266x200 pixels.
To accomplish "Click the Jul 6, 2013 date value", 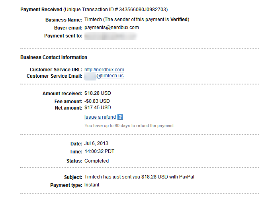I will coord(96,143).
